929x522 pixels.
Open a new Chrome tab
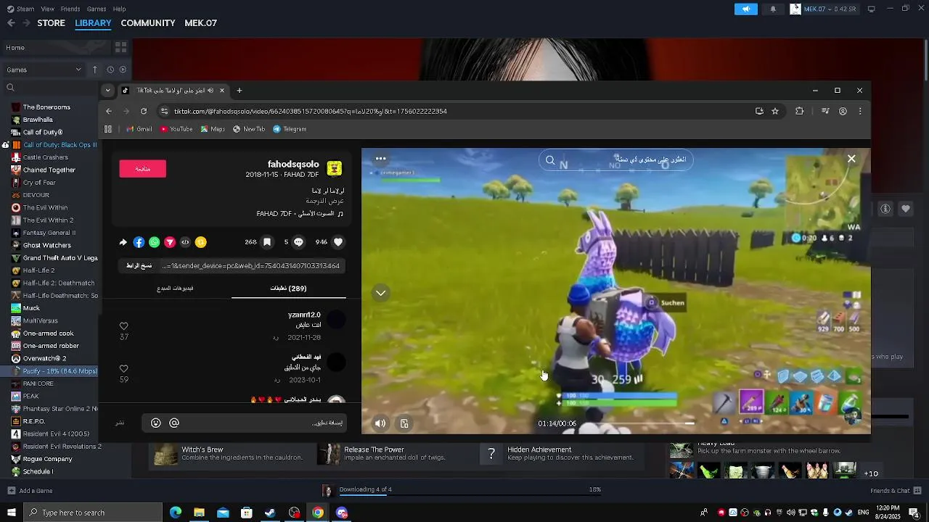coord(240,91)
